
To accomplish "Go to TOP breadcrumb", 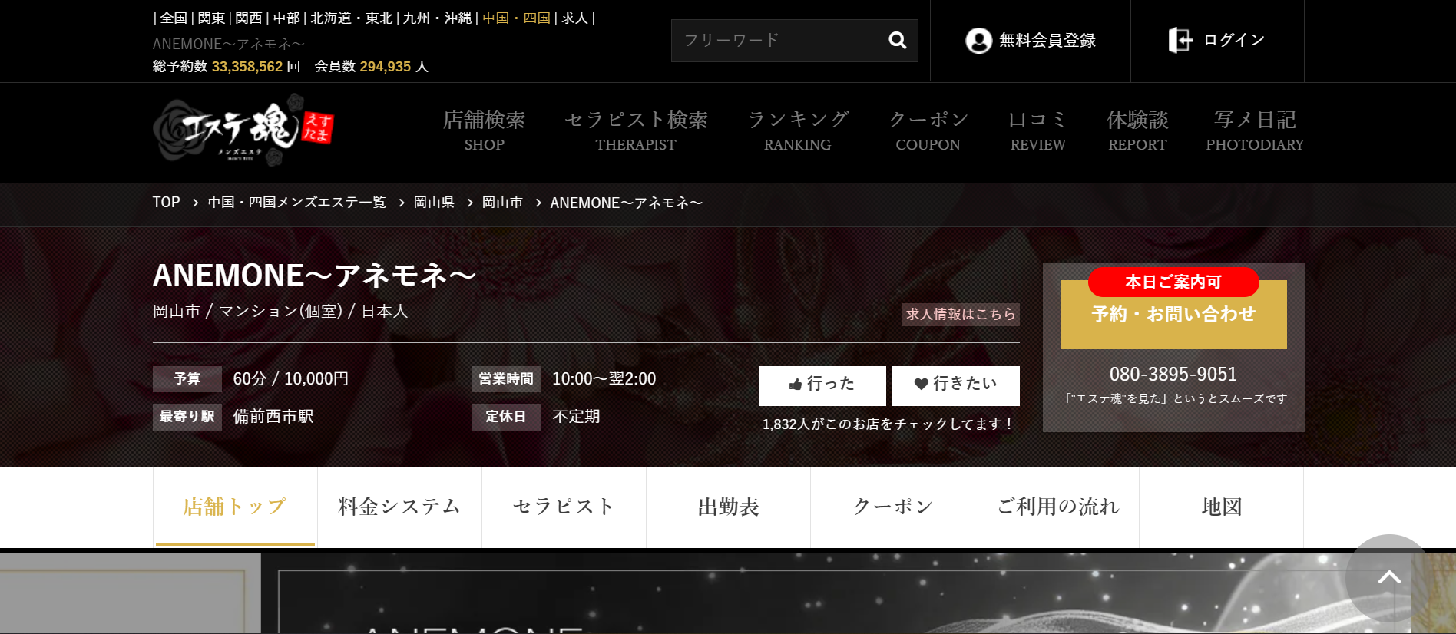I will click(166, 203).
